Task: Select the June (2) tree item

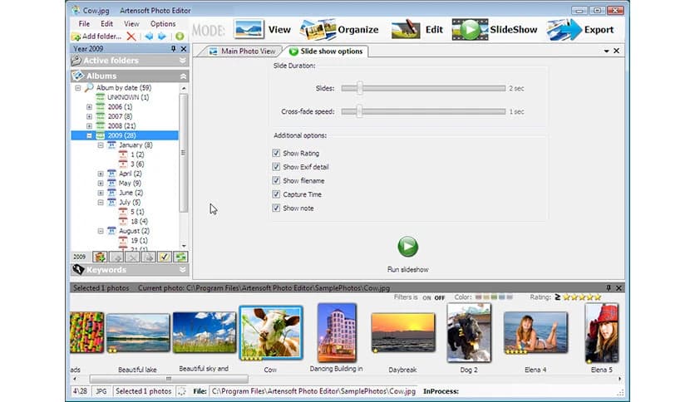Action: [x=131, y=193]
